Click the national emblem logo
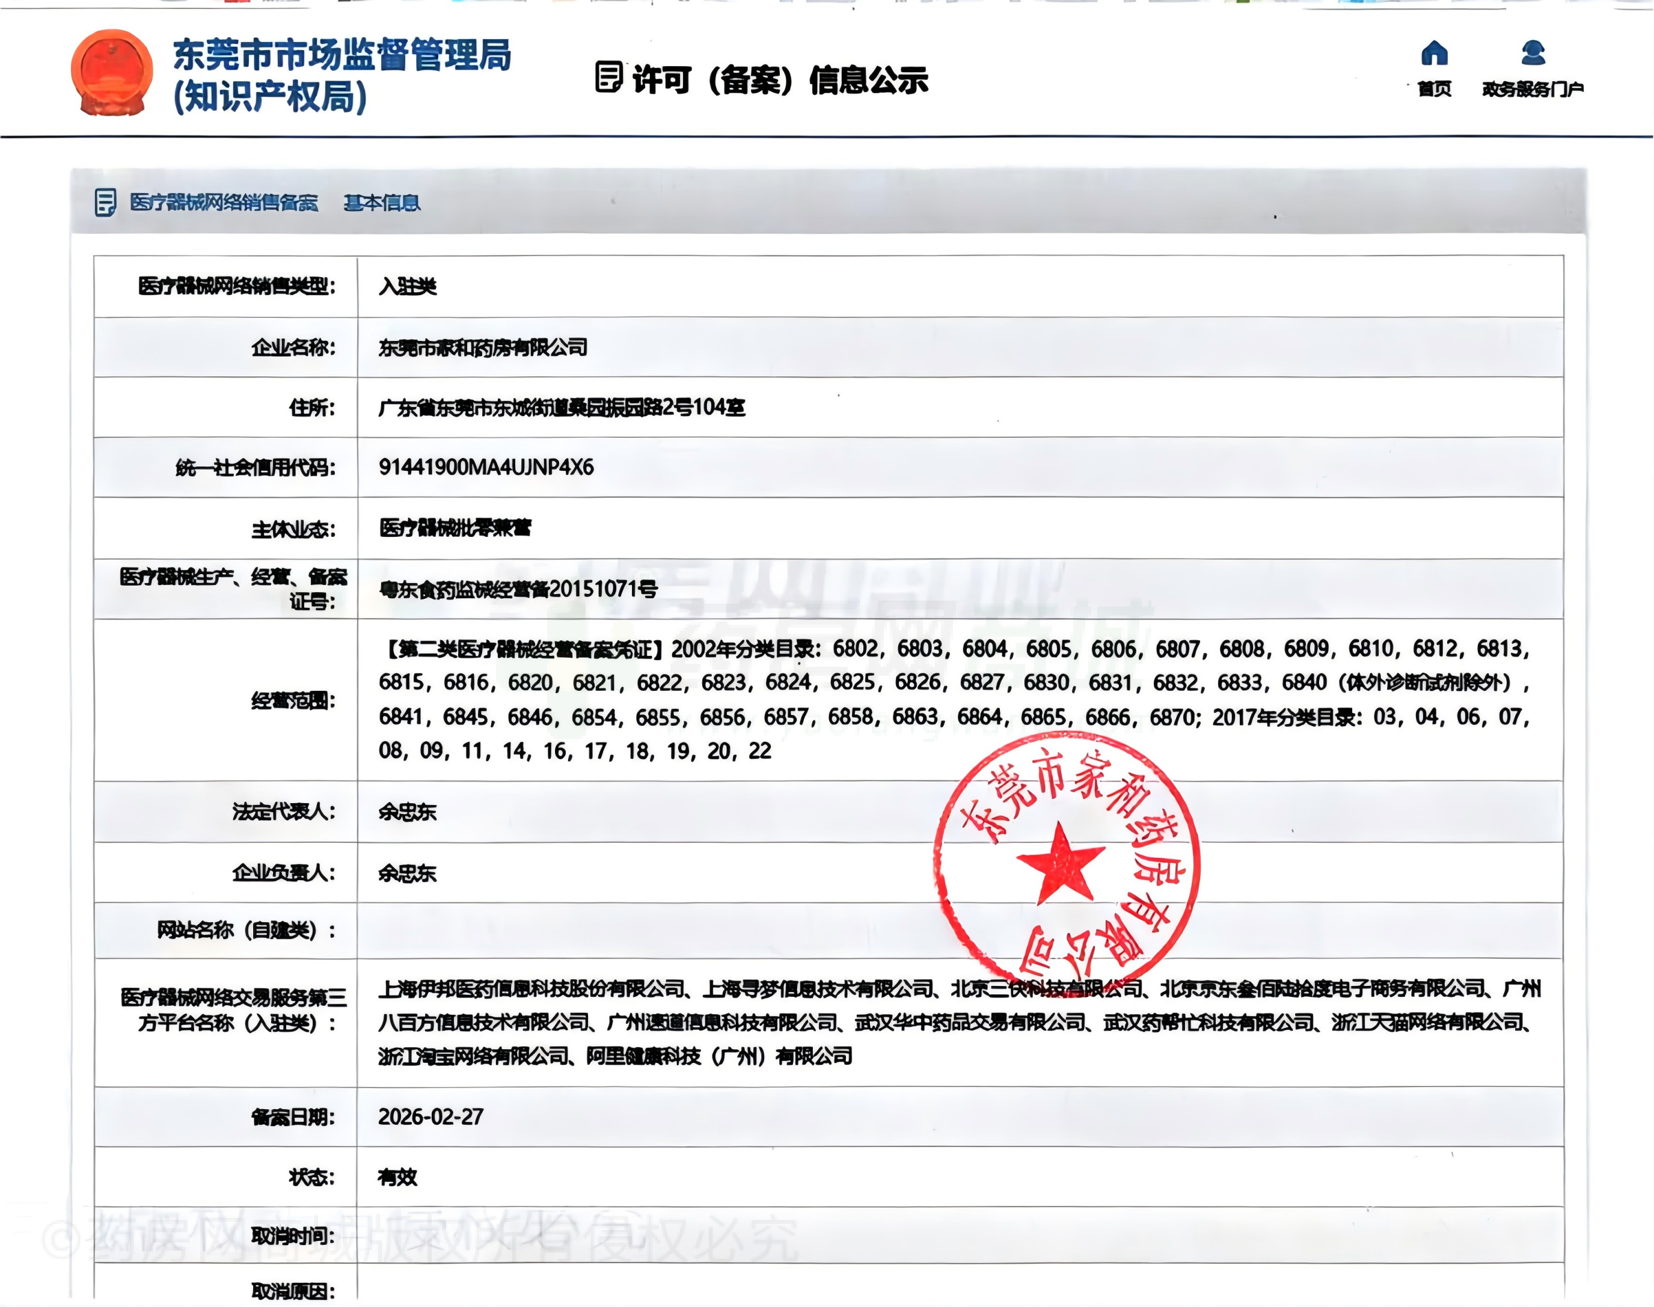 (112, 73)
